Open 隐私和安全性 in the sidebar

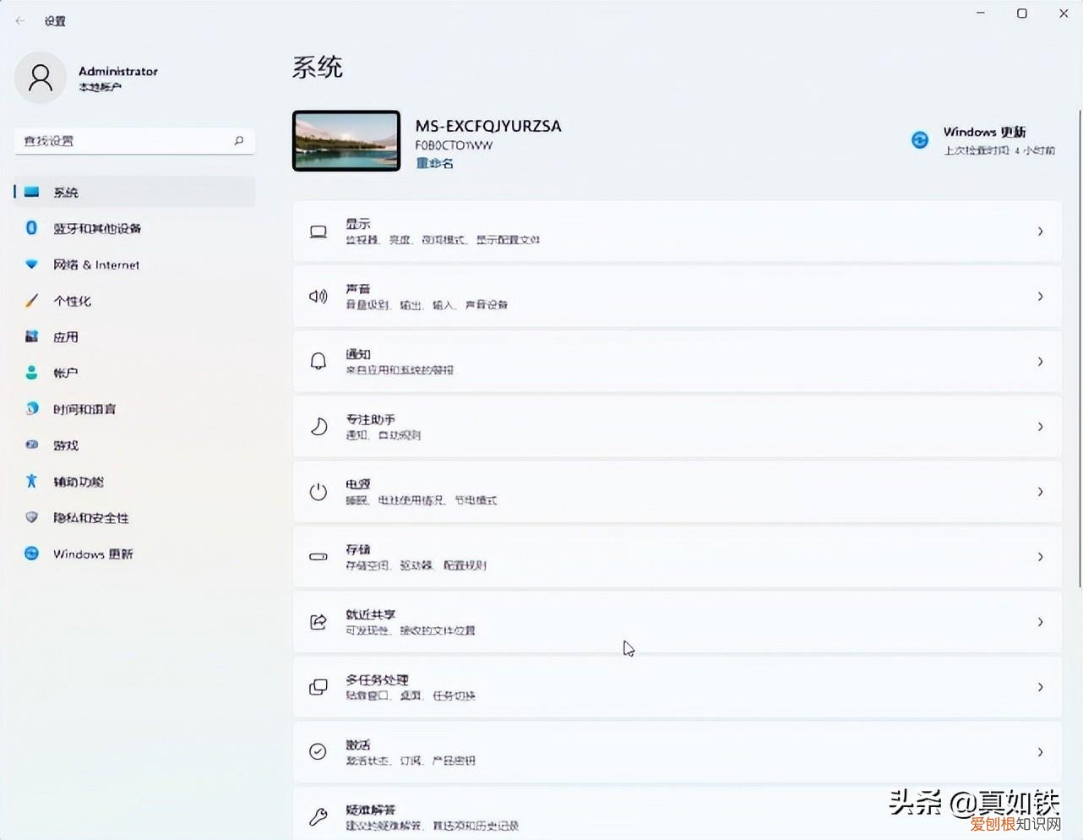point(90,518)
